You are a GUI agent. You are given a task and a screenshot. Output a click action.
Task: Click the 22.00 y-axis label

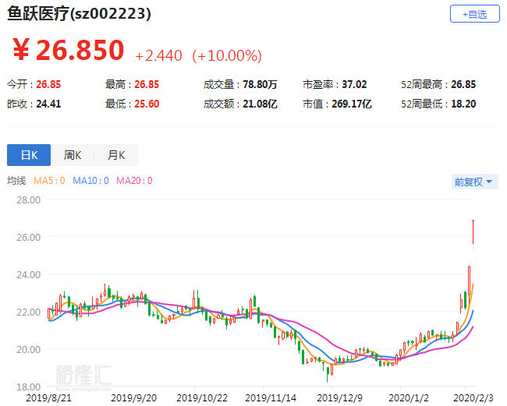28,312
